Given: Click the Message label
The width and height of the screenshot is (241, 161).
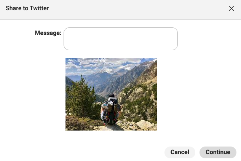Looking at the screenshot, I should point(48,33).
